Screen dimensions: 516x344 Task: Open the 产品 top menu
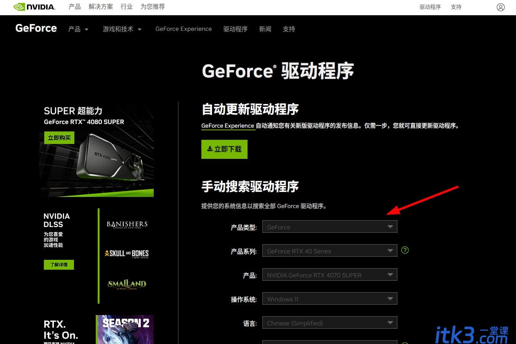[75, 7]
